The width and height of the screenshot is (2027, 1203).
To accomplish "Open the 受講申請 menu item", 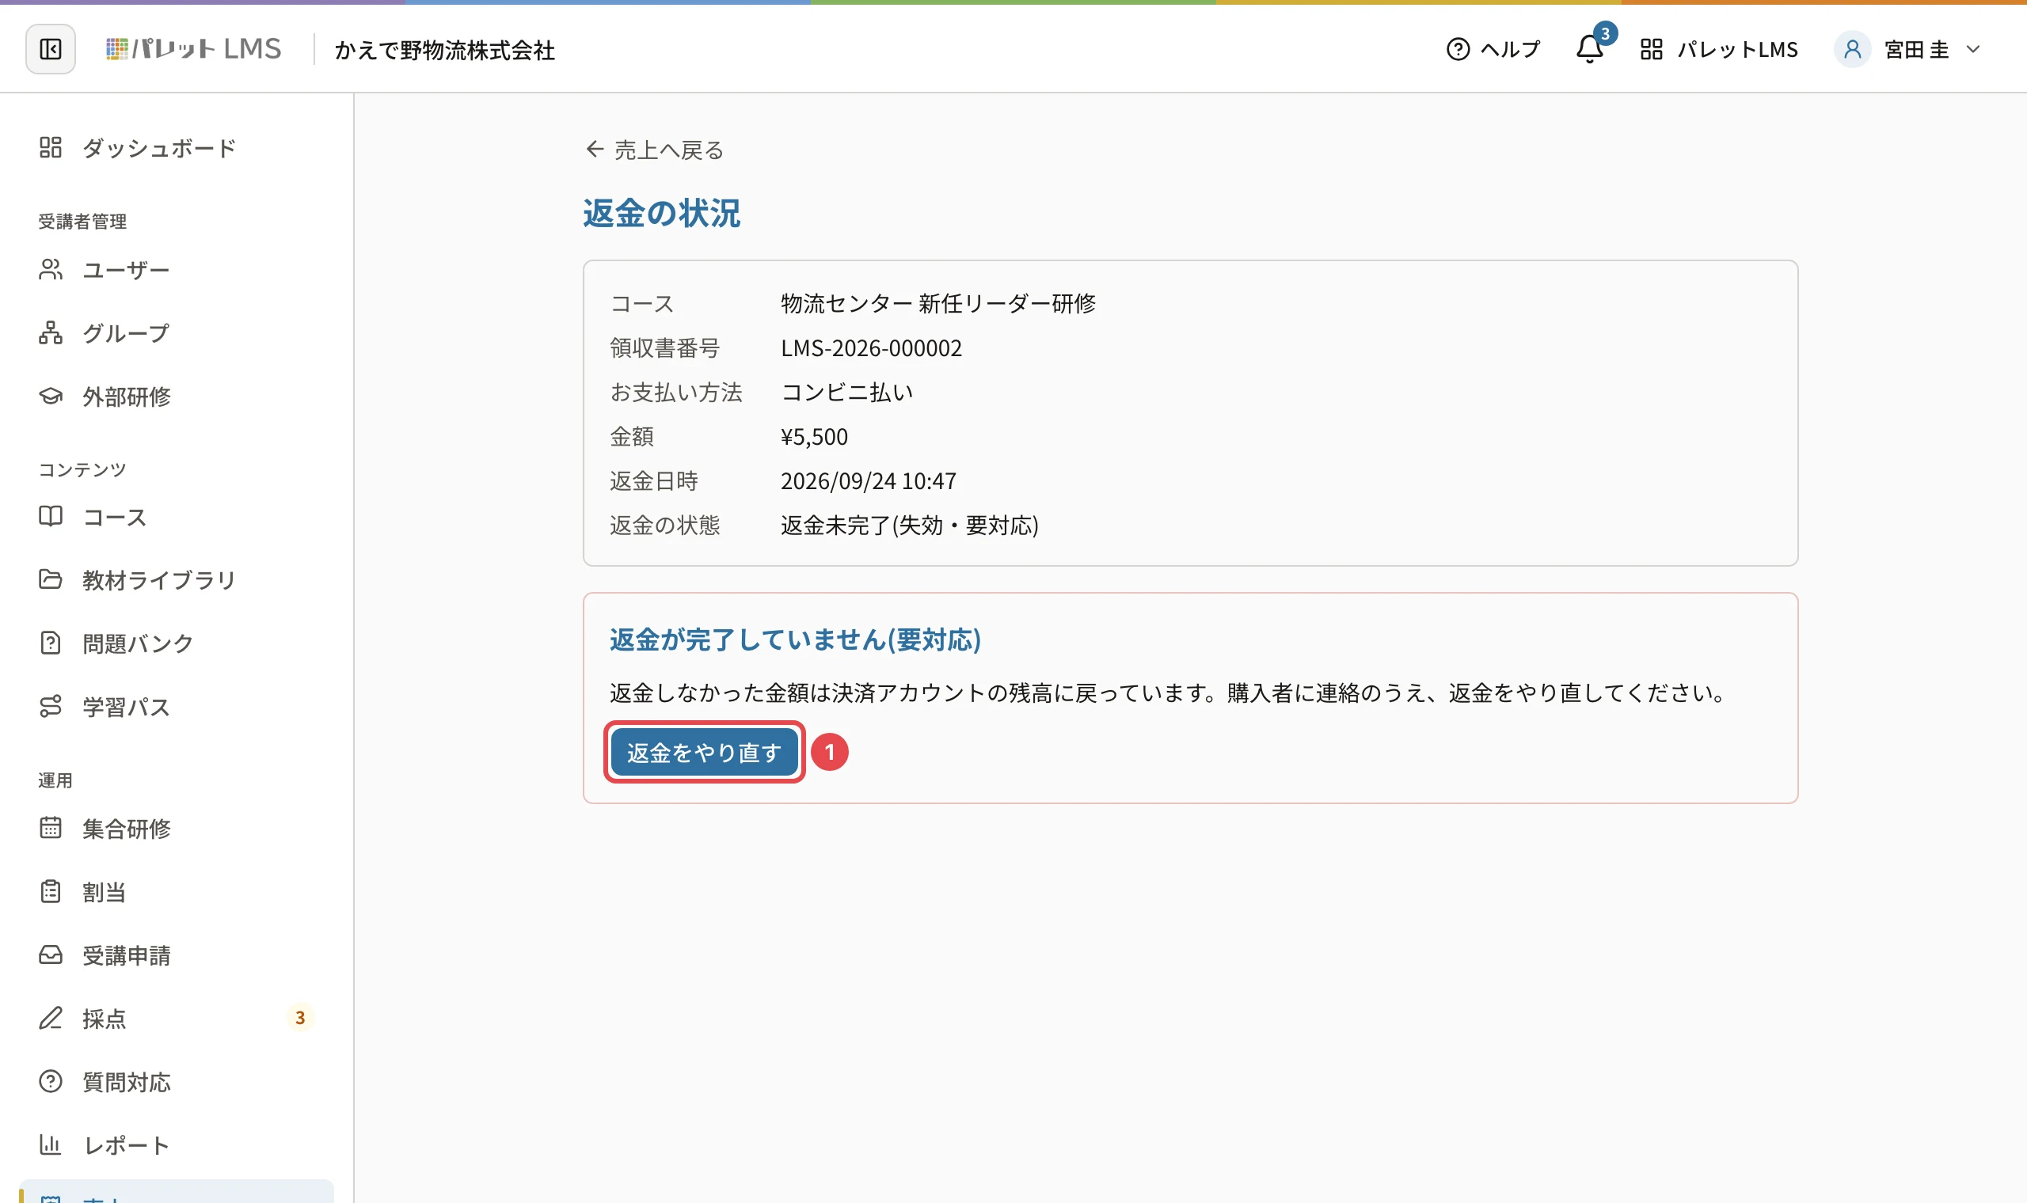I will click(x=176, y=955).
